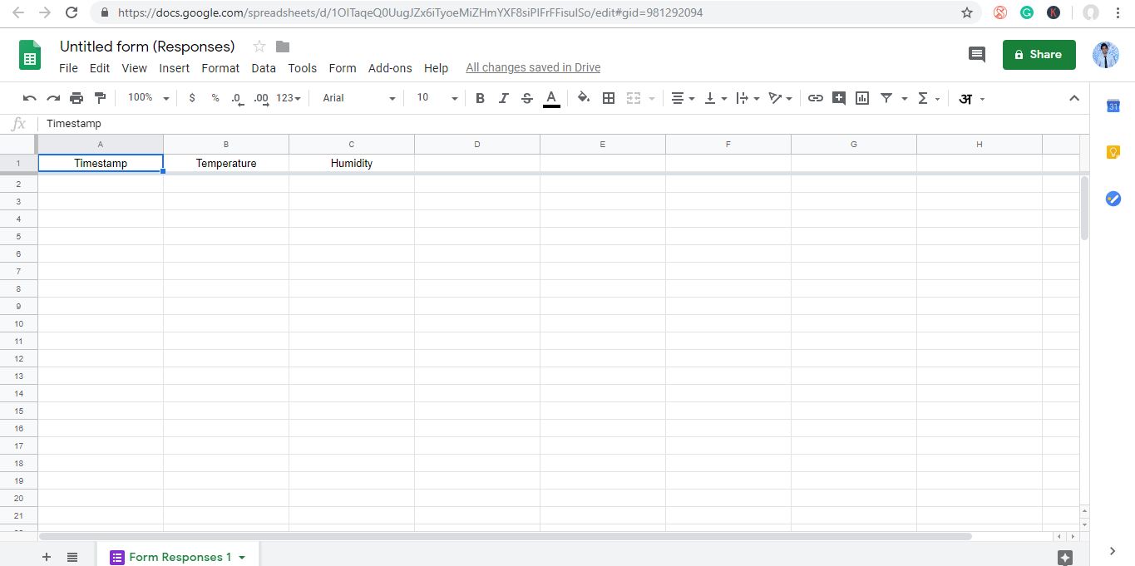Select the Temperature header cell
The height and width of the screenshot is (566, 1135).
226,164
